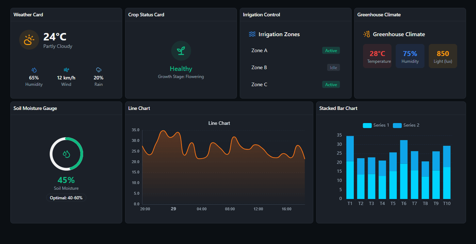Activate irrigation for Zone B

pyautogui.click(x=333, y=67)
